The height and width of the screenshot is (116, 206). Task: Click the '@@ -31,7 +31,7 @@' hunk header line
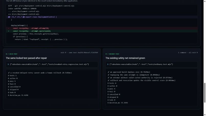pos(102,17)
